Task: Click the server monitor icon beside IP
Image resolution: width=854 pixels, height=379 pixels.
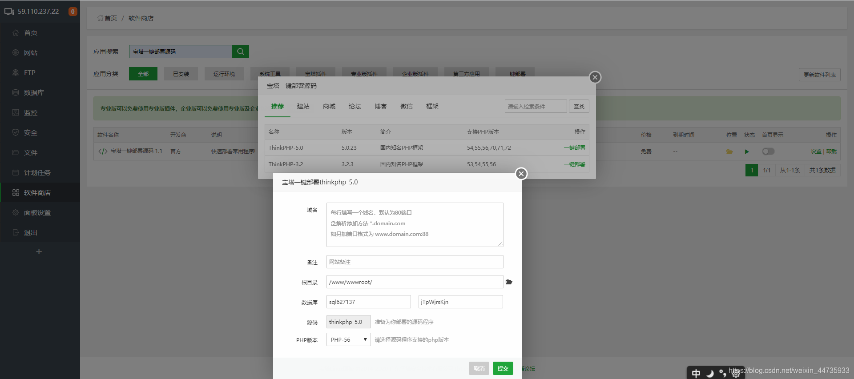Action: 9,12
